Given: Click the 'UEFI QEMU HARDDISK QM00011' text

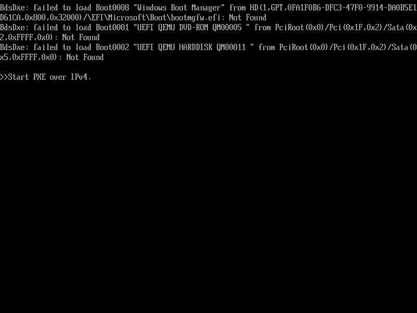Looking at the screenshot, I should [x=191, y=47].
